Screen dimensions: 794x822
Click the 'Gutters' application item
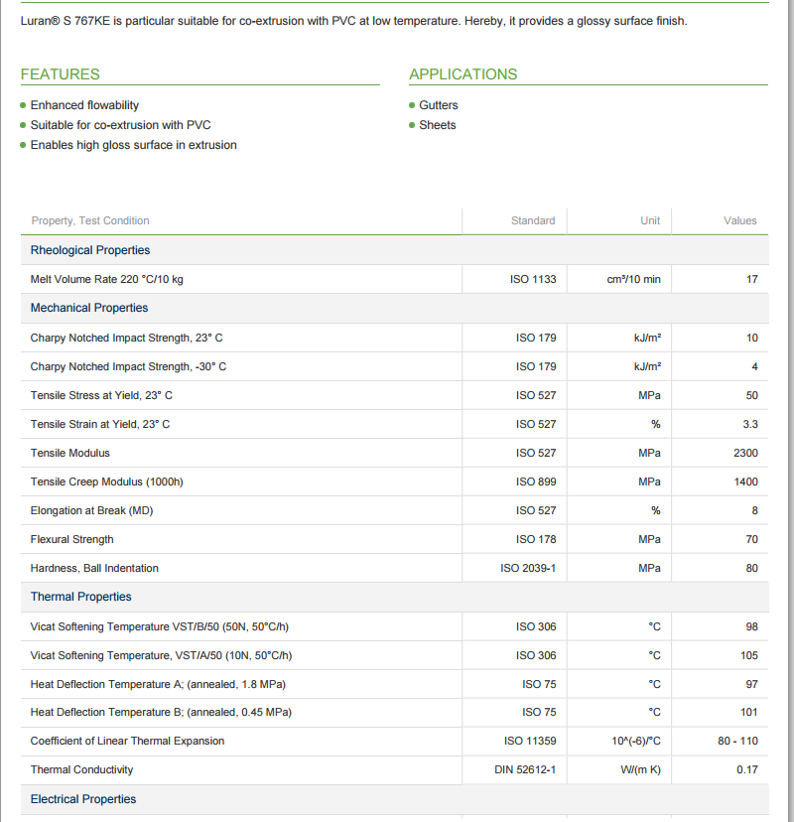438,105
